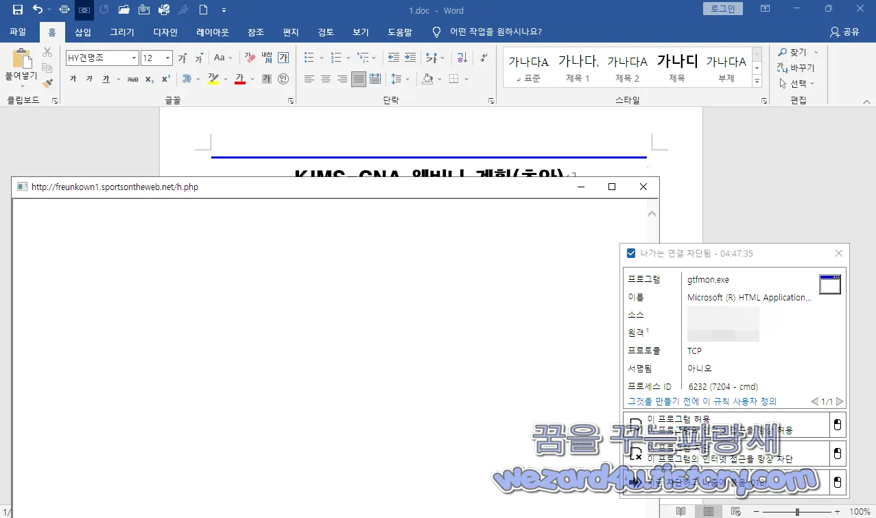
Task: Toggle bold formatting in the Font group
Action: (x=73, y=80)
